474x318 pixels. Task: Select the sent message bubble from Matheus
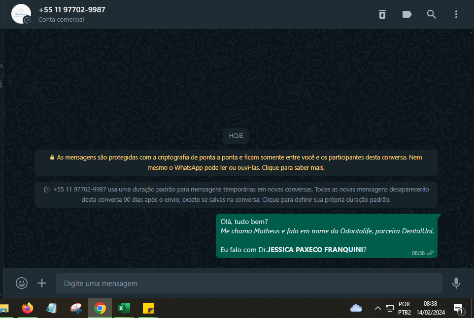tap(327, 236)
